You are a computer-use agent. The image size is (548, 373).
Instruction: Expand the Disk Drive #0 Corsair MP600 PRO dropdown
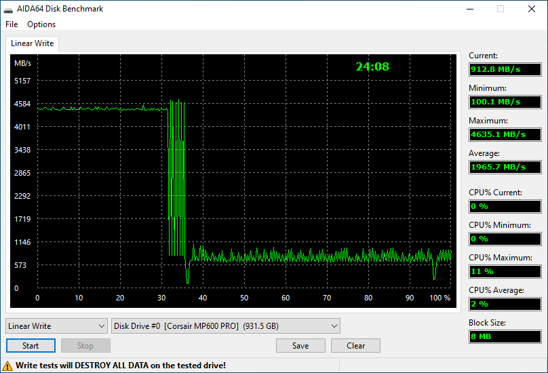[226, 326]
